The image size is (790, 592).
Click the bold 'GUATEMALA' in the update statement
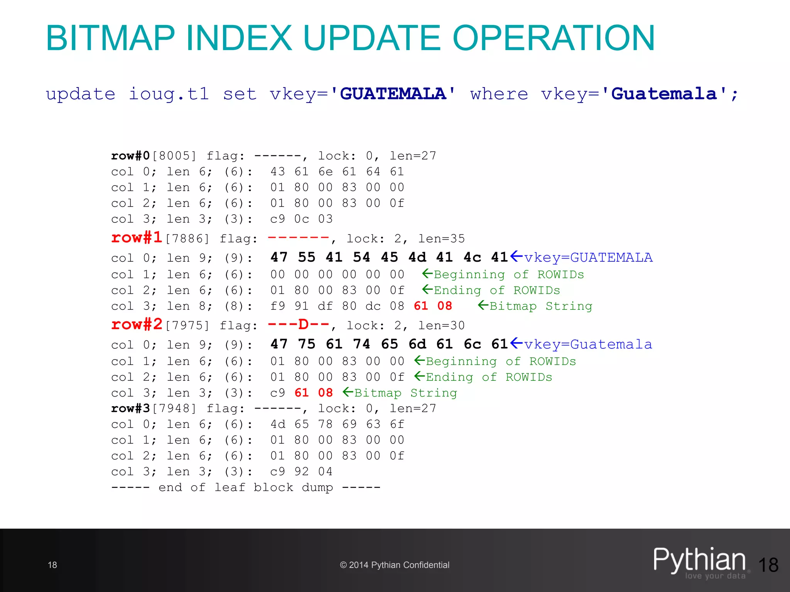point(393,94)
